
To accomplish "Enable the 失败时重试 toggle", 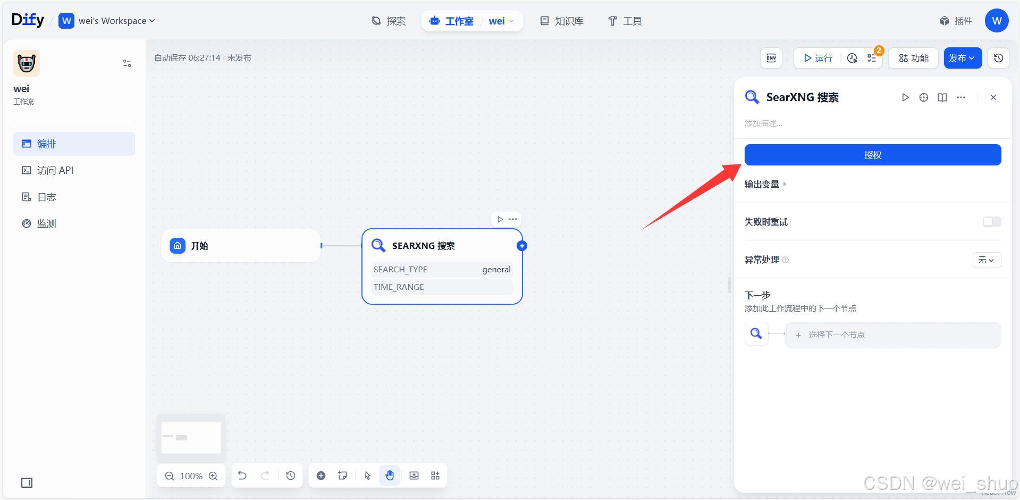I will point(992,222).
